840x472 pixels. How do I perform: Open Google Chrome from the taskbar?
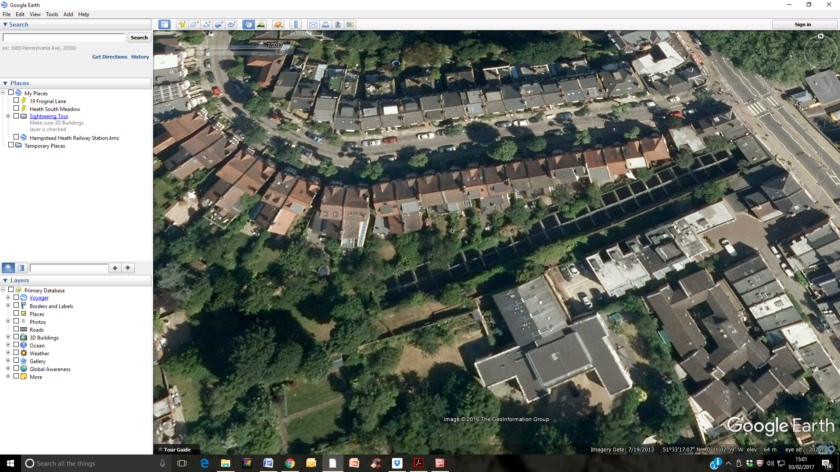point(290,463)
